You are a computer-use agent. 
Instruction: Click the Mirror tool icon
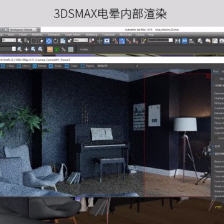point(177,41)
